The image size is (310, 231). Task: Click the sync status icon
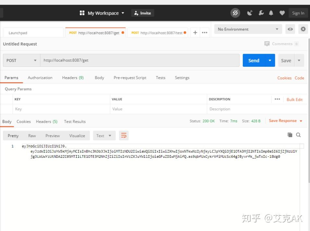pyautogui.click(x=235, y=13)
